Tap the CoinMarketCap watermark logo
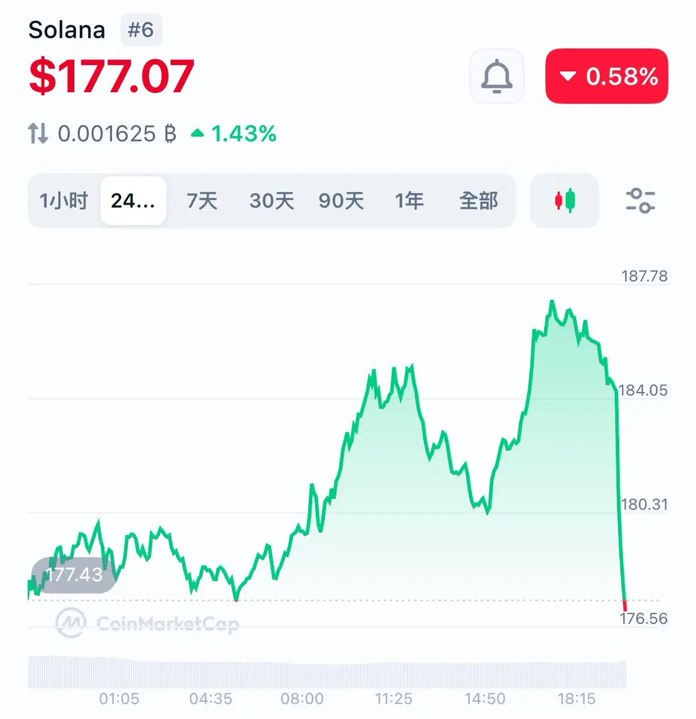This screenshot has width=696, height=719. [x=147, y=623]
